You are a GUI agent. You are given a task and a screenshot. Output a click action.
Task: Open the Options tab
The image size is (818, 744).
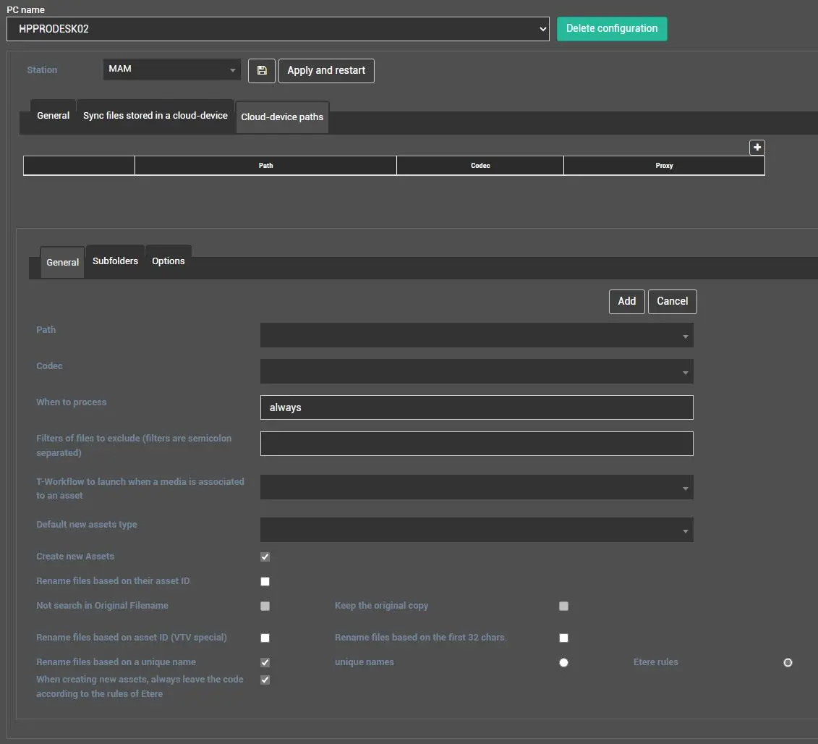(168, 261)
